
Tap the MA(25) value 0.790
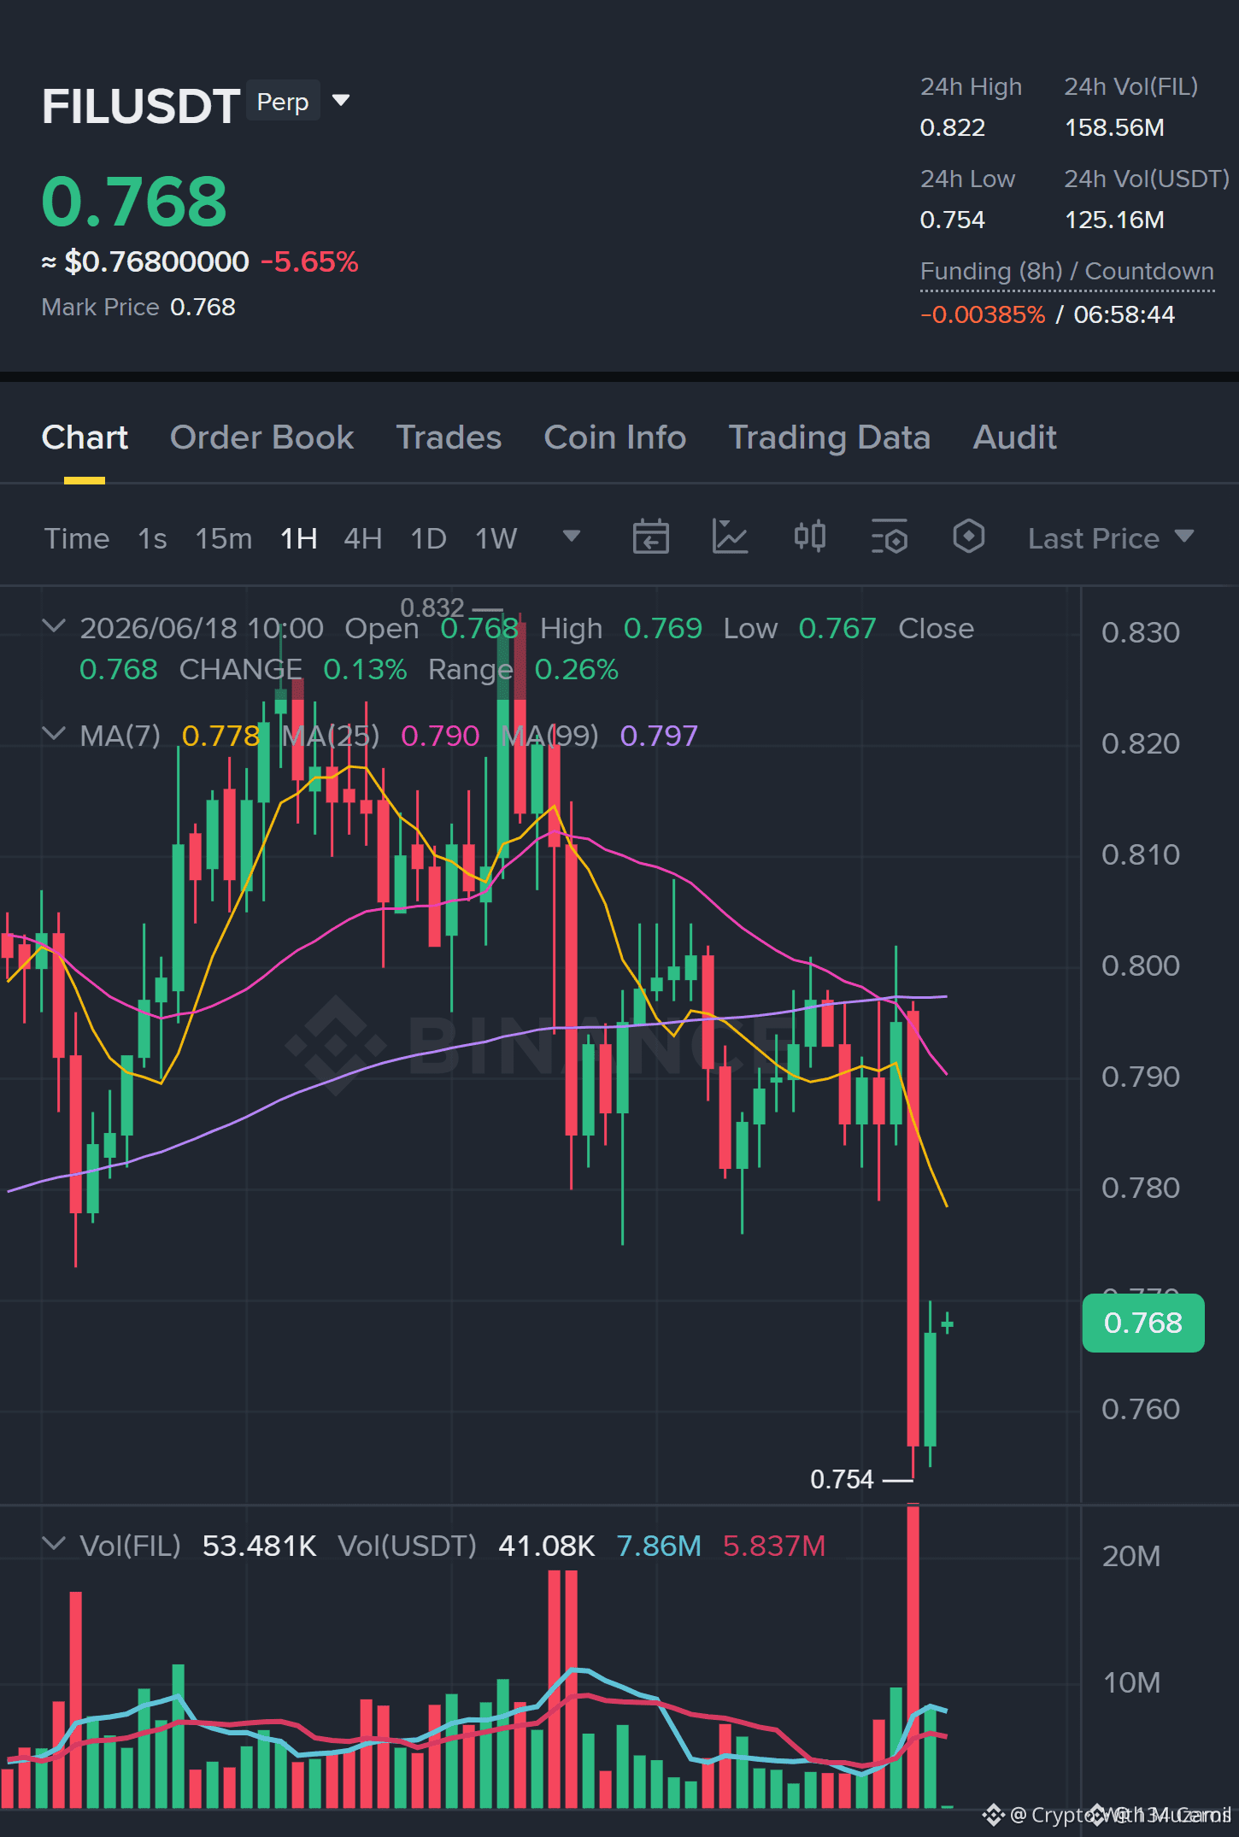tap(440, 736)
